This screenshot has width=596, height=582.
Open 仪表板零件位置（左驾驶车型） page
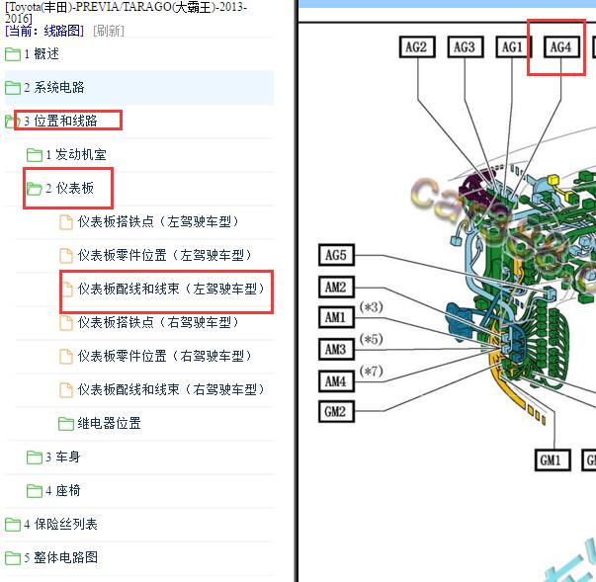point(165,255)
